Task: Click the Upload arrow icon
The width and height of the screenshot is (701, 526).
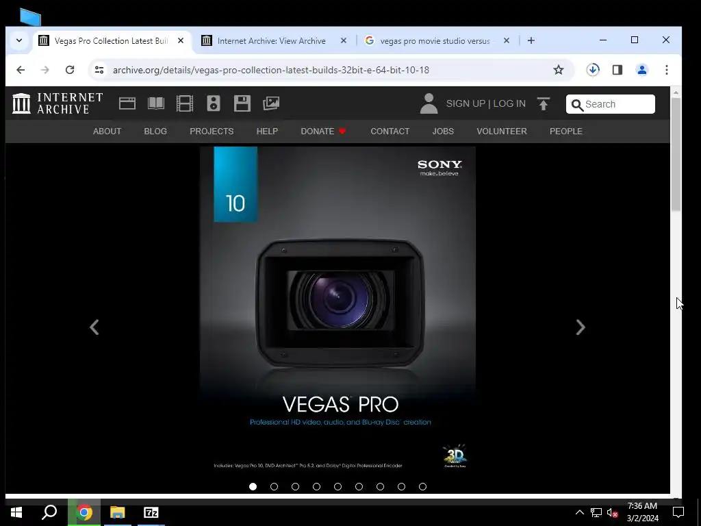Action: pyautogui.click(x=543, y=104)
